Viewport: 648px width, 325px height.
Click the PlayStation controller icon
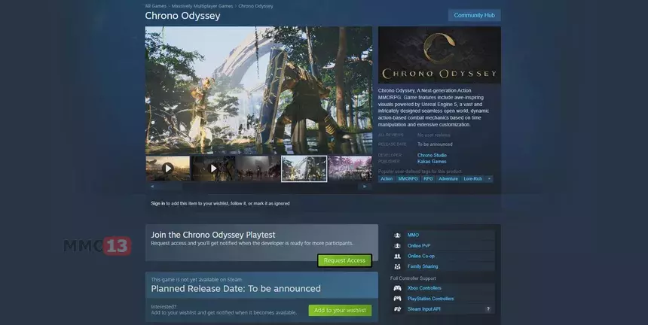click(397, 299)
